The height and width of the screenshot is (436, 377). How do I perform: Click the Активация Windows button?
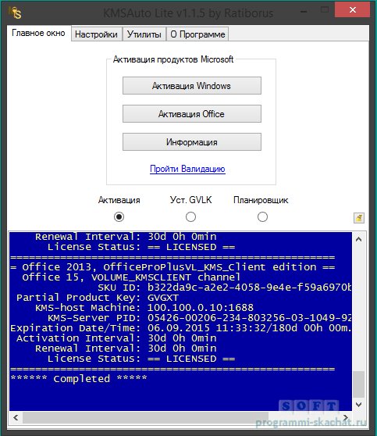pyautogui.click(x=192, y=86)
